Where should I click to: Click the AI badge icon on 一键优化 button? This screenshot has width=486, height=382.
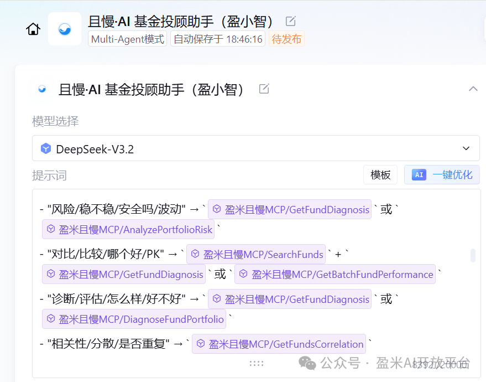pyautogui.click(x=420, y=174)
